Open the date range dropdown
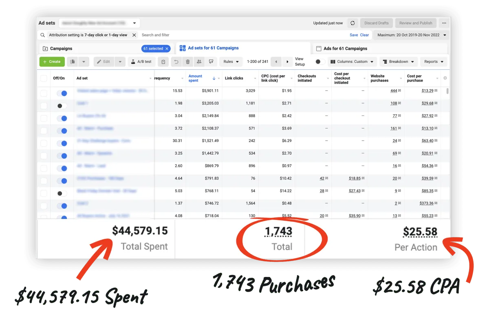Image resolution: width=489 pixels, height=323 pixels. point(411,35)
